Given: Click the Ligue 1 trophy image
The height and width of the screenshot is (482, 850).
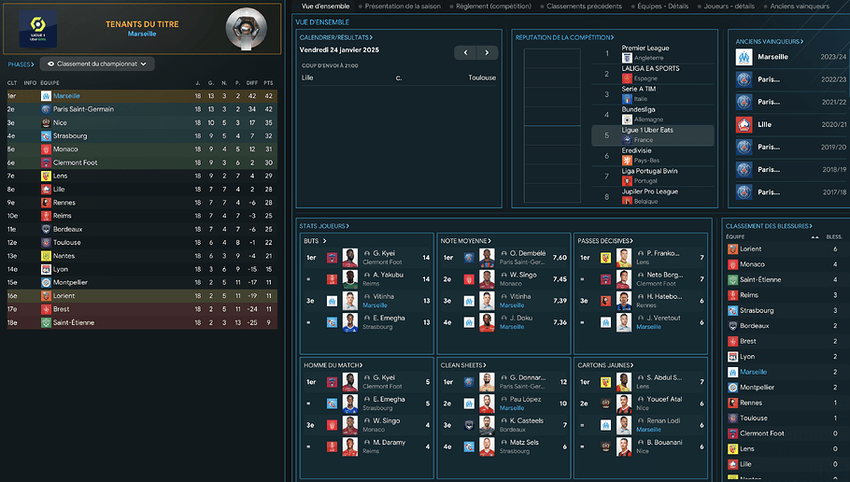Looking at the screenshot, I should (x=246, y=28).
